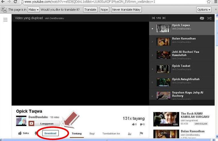This screenshot has width=218, height=141.
Task: Like the video with Suka
Action: pos(24,133)
